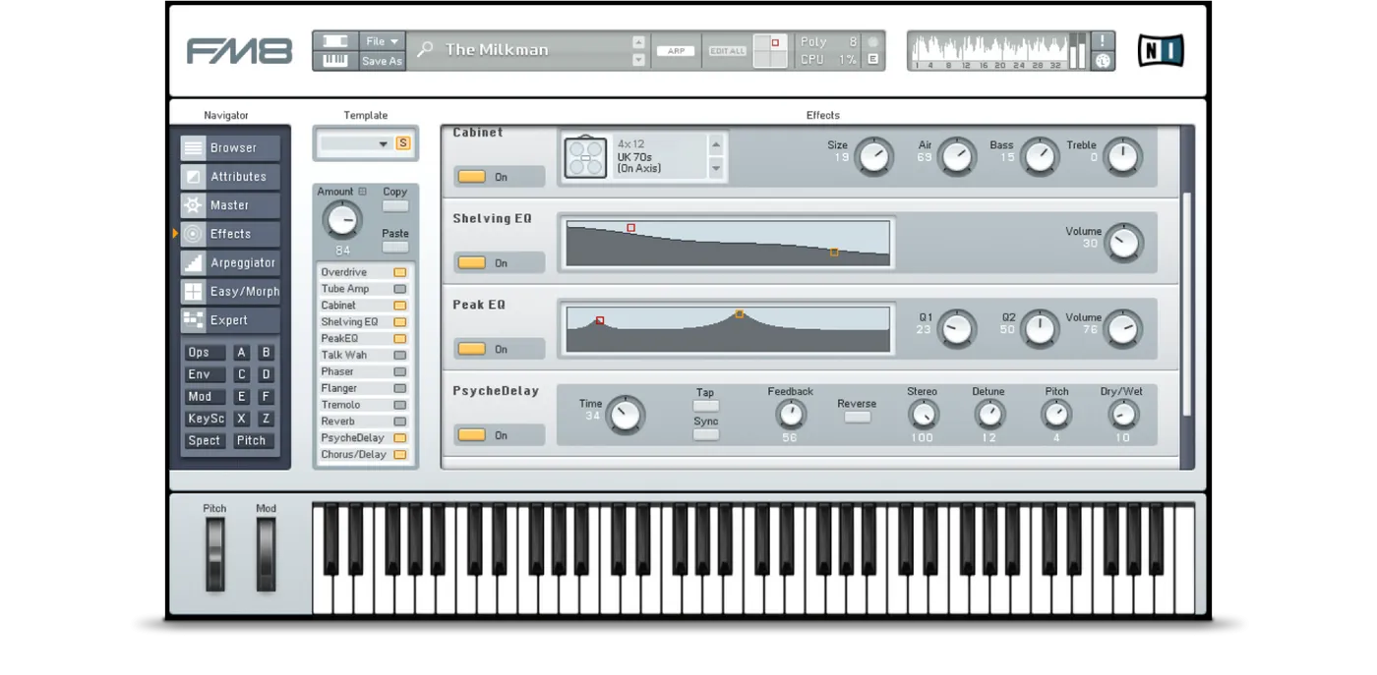
Task: Enable the Flanger effect
Action: coord(400,389)
